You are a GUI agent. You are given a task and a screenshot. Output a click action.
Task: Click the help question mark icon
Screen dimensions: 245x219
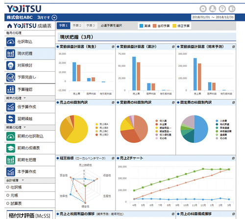222,9
